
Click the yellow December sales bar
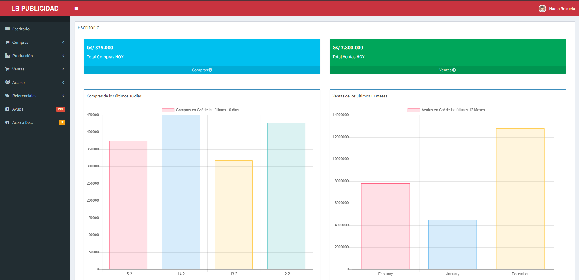(x=520, y=199)
